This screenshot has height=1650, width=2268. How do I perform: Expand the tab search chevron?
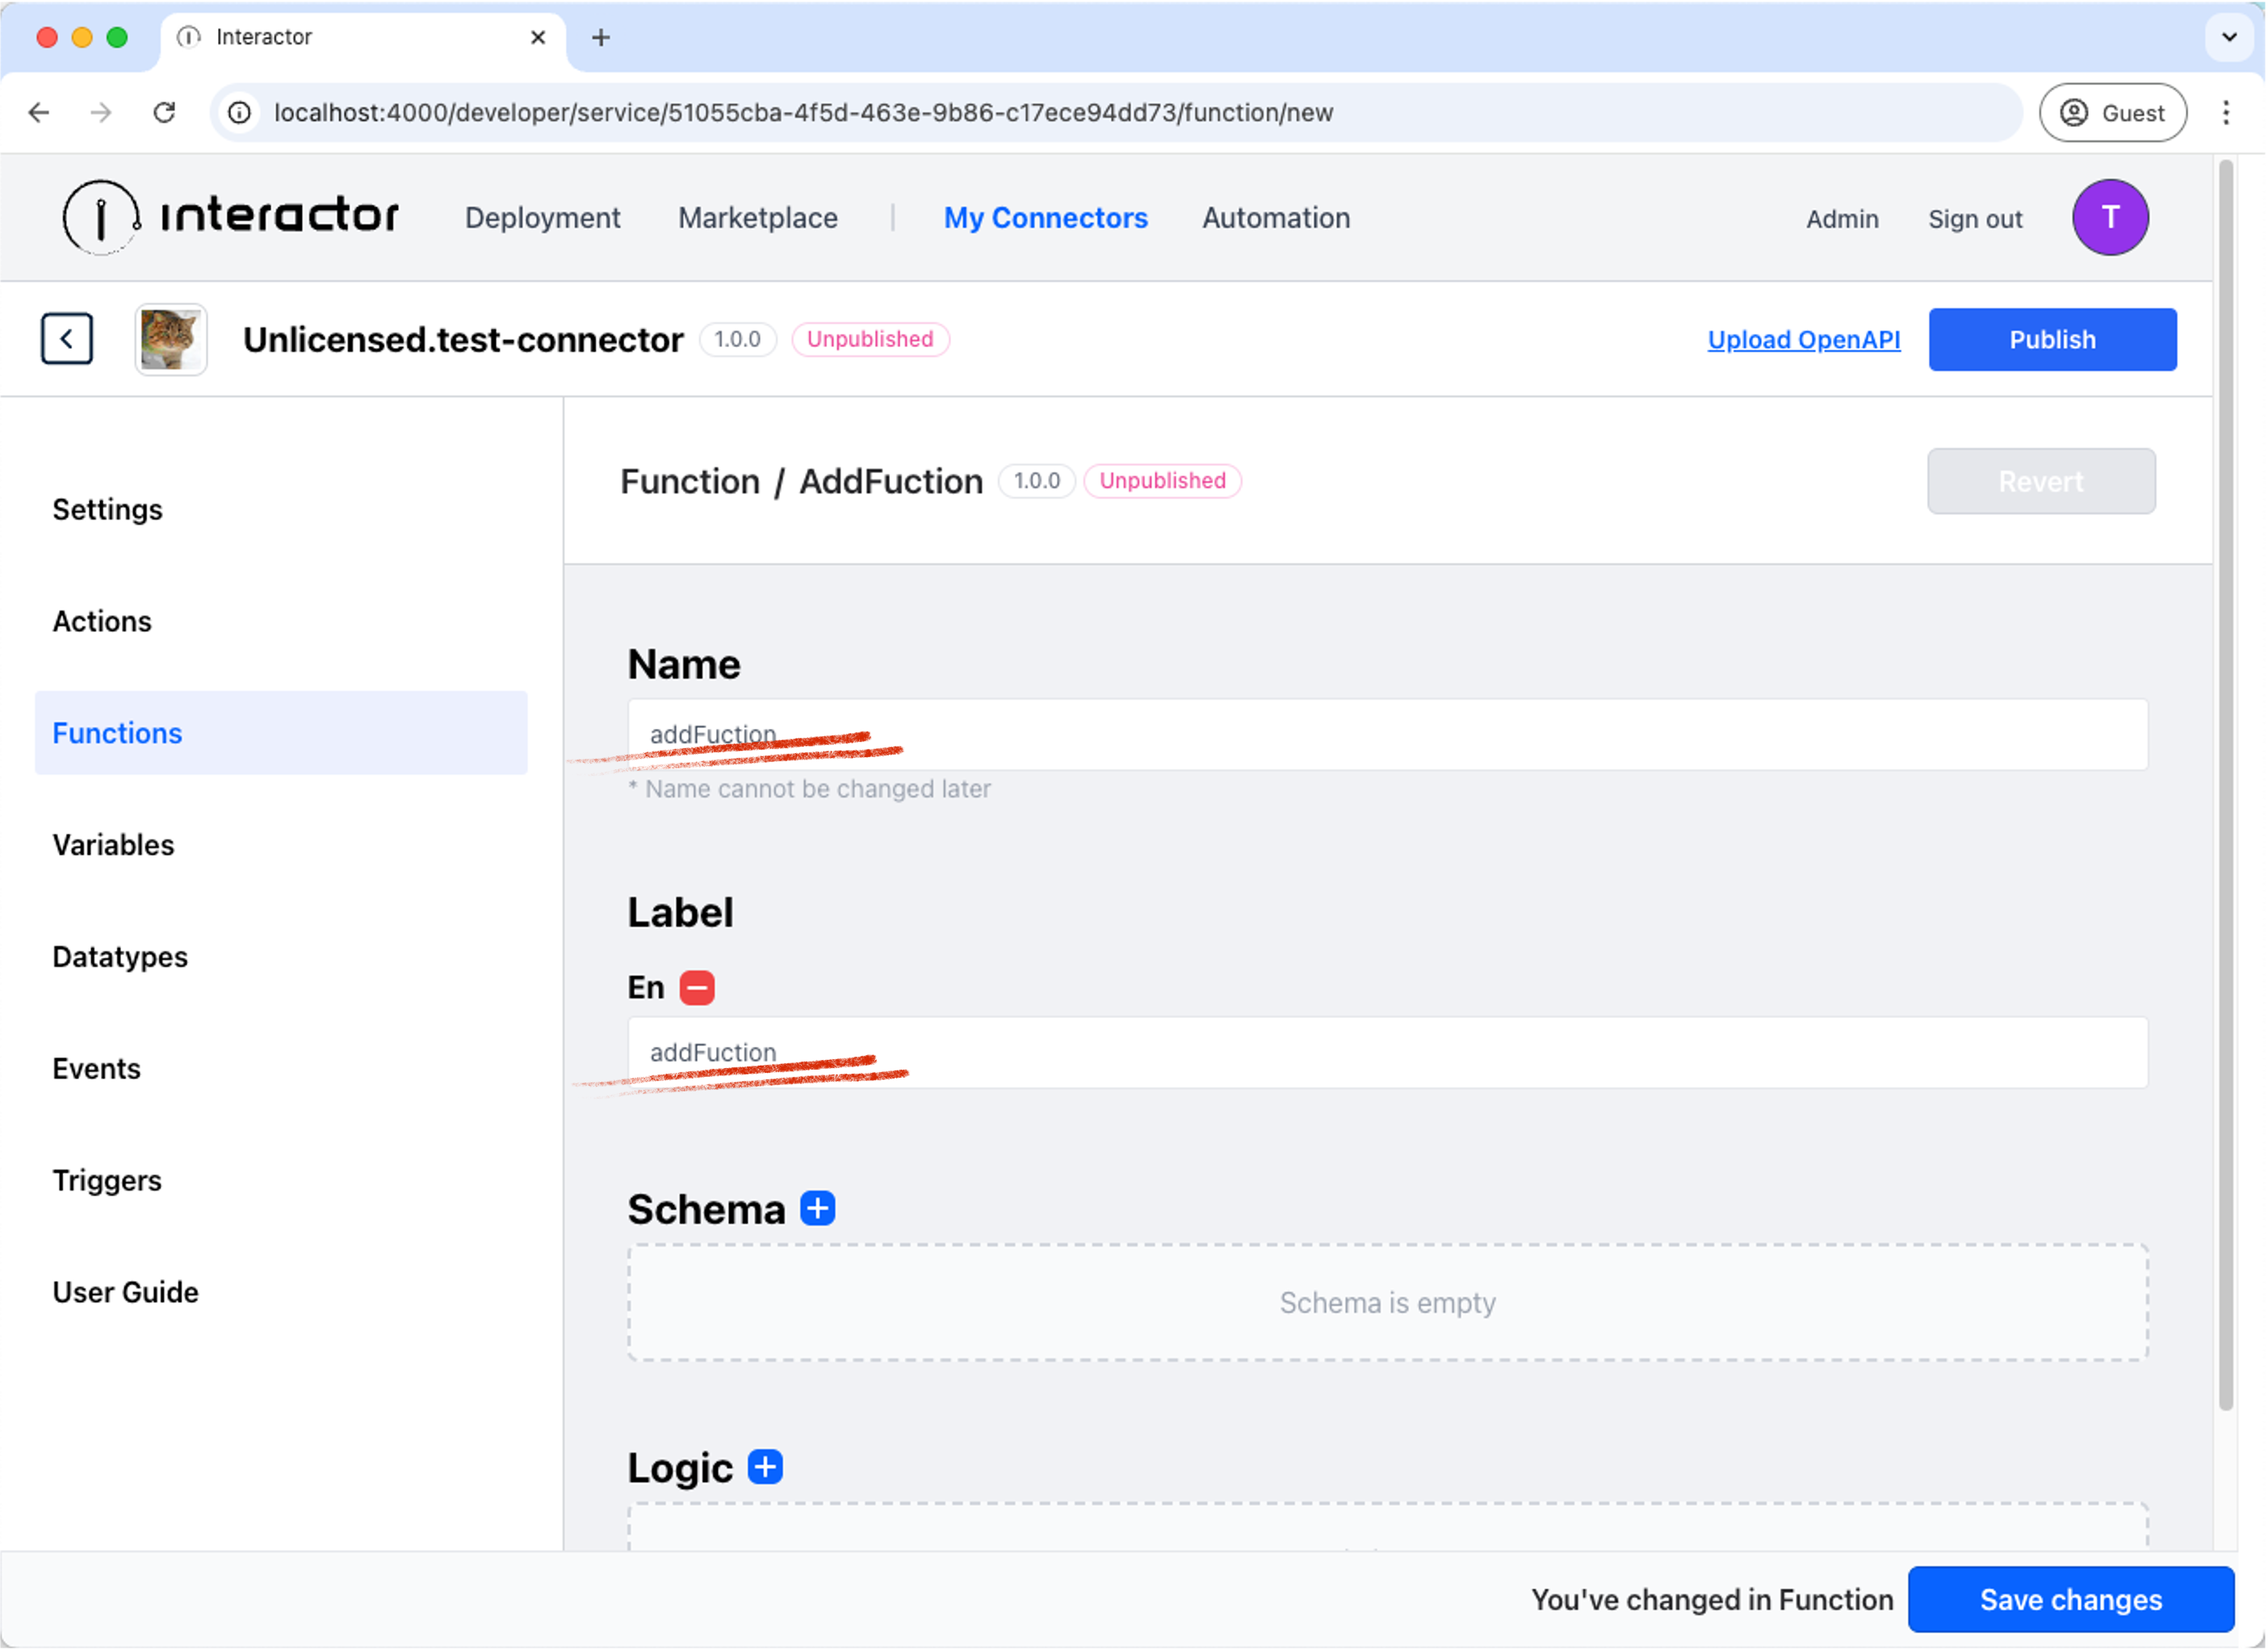tap(2230, 37)
